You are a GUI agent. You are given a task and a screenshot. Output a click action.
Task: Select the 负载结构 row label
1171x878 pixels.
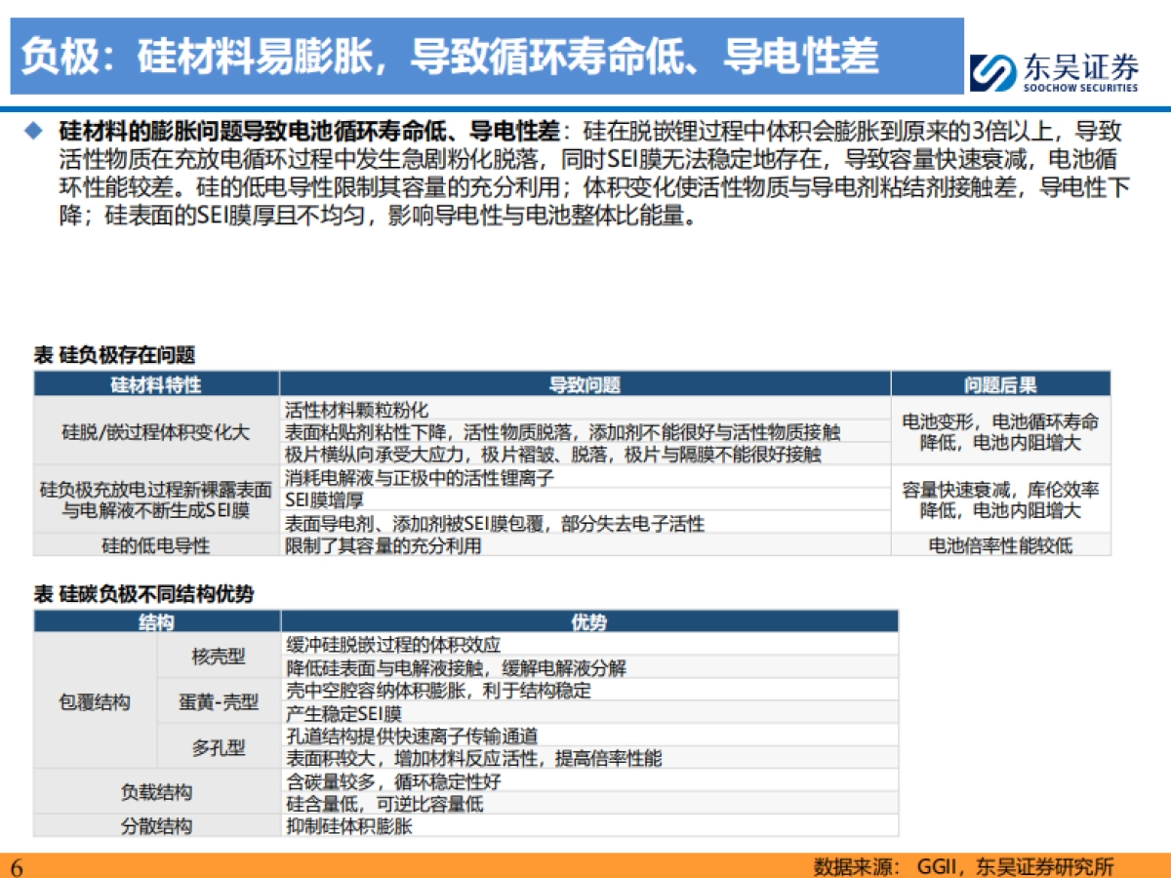click(x=156, y=792)
